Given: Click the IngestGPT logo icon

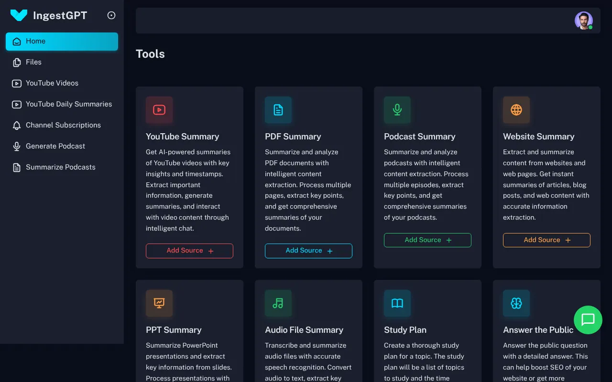Looking at the screenshot, I should pyautogui.click(x=19, y=15).
